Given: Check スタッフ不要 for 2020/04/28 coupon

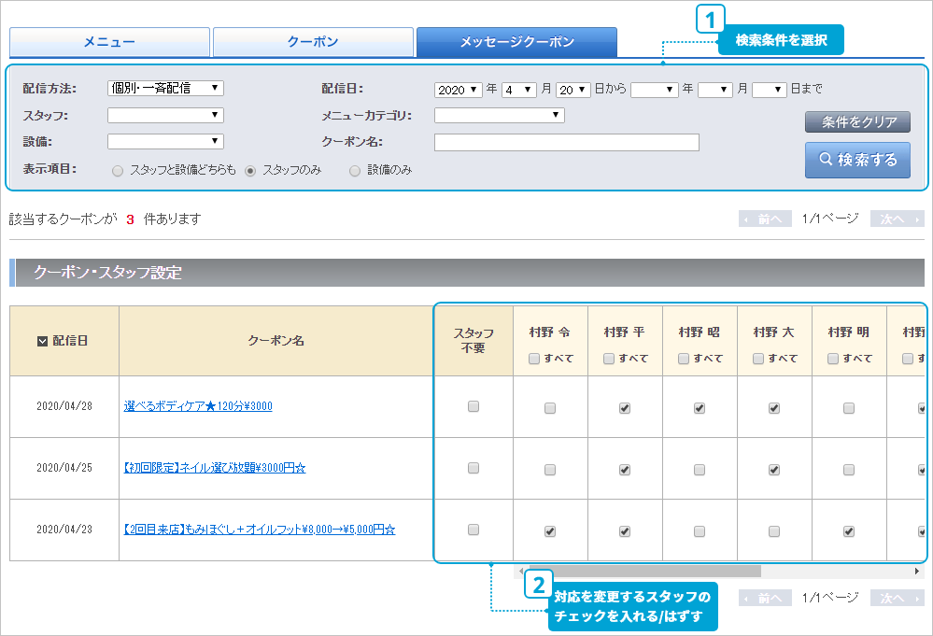Looking at the screenshot, I should 474,406.
